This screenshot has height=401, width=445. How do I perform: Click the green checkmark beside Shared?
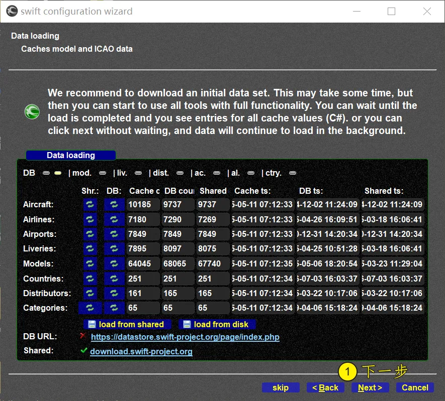tap(84, 350)
